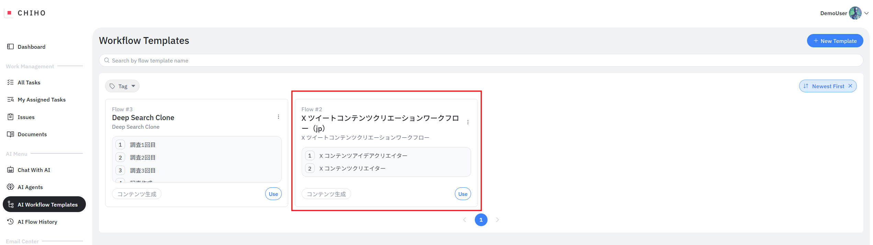Open the DemoUser account menu chevron
873x245 pixels.
[x=866, y=13]
